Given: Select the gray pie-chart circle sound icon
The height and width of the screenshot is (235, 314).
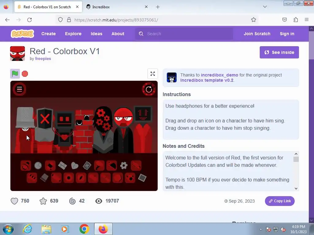Looking at the screenshot, I should point(38,166).
